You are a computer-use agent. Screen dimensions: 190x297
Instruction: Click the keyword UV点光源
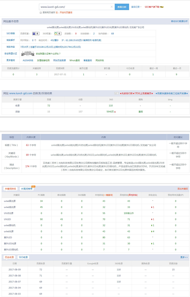[x=9, y=213]
